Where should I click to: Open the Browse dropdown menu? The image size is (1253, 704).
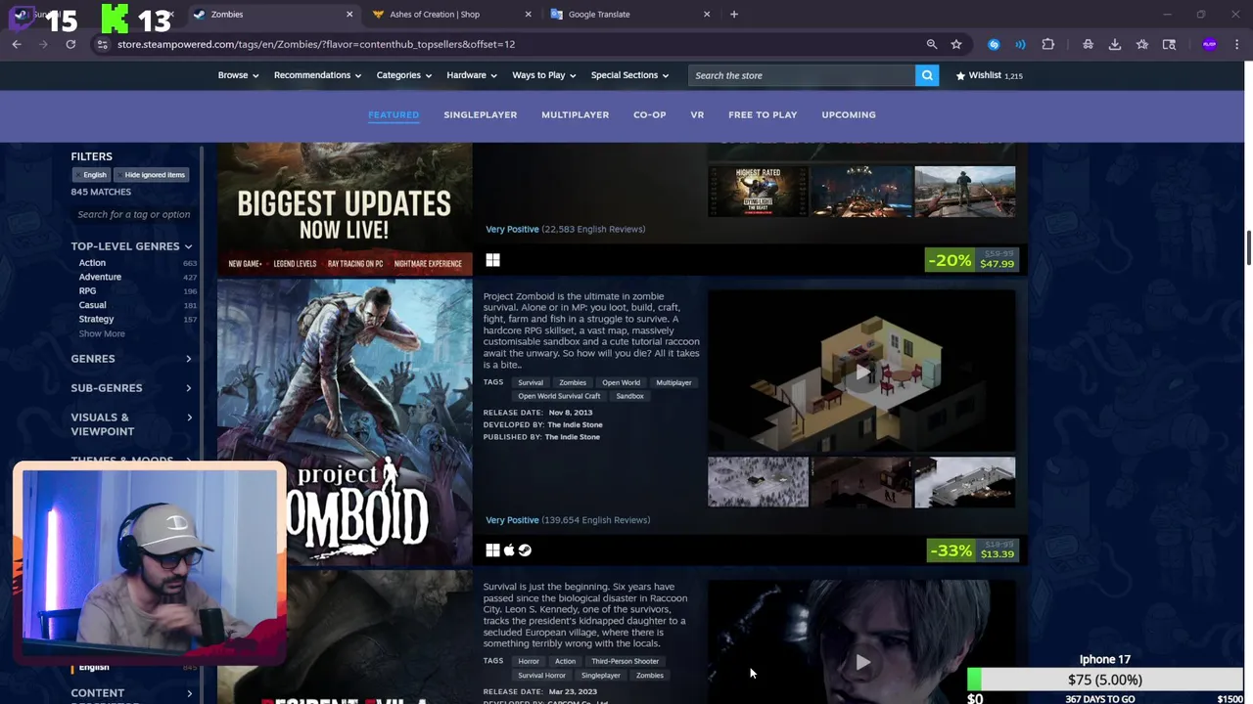(x=238, y=75)
